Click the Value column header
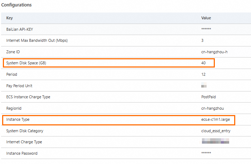The width and height of the screenshot is (251, 164). [206, 18]
